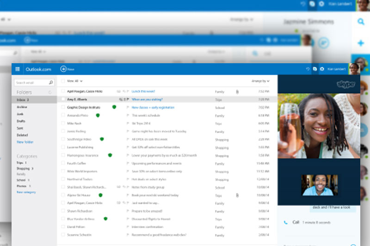Screen dimensions: 370x246
Task: Select checkbox beside Mike Nash email
Action: (63, 123)
